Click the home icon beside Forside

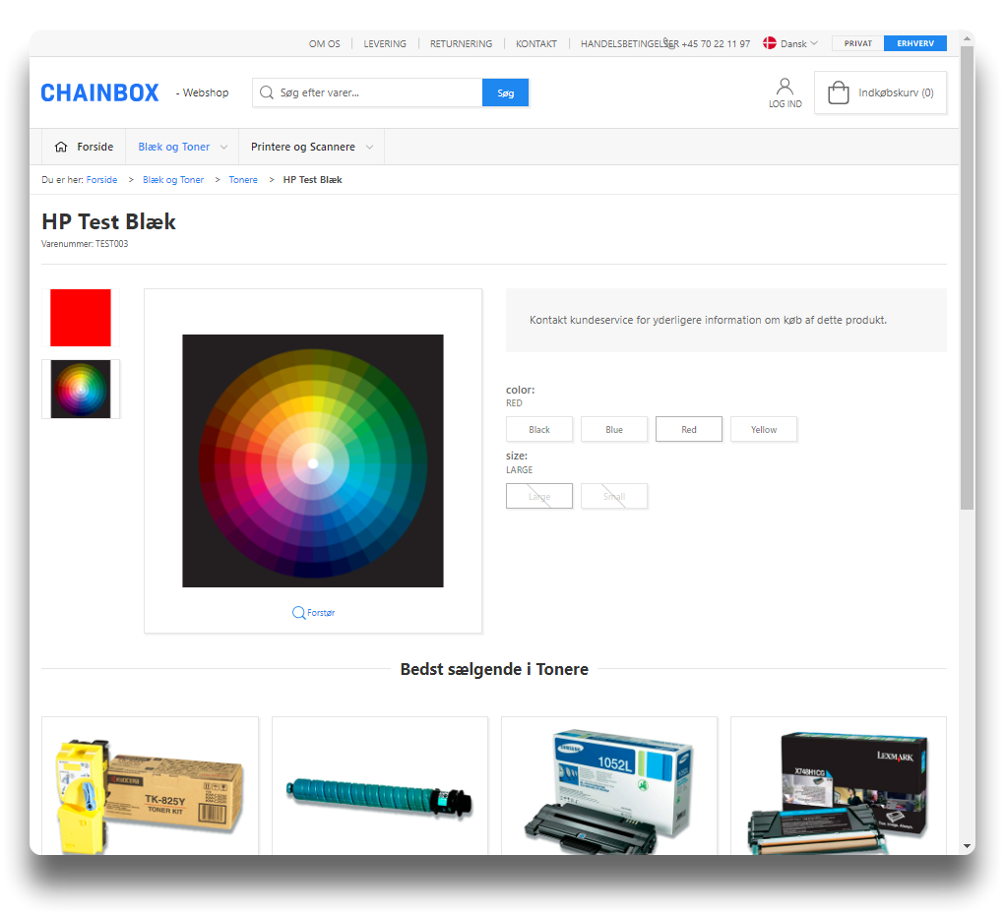click(x=61, y=147)
